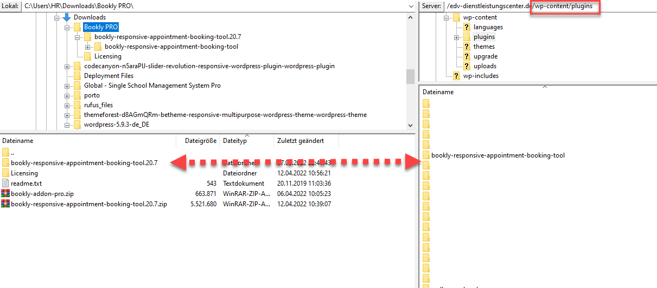
Task: Select the Downloads folder icon with blue arrow
Action: click(x=67, y=17)
